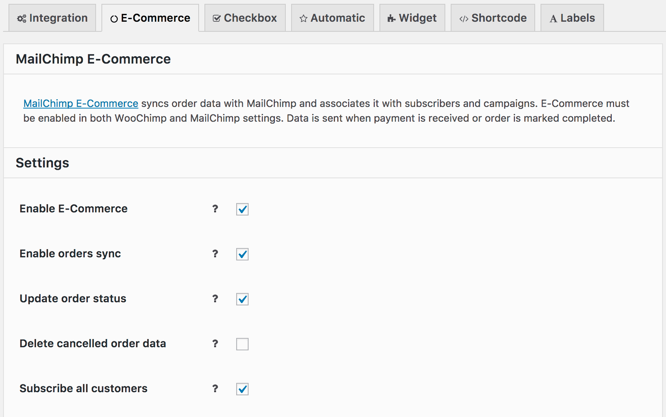
Task: Click help icon beside Subscribe all customers
Action: pyautogui.click(x=215, y=389)
